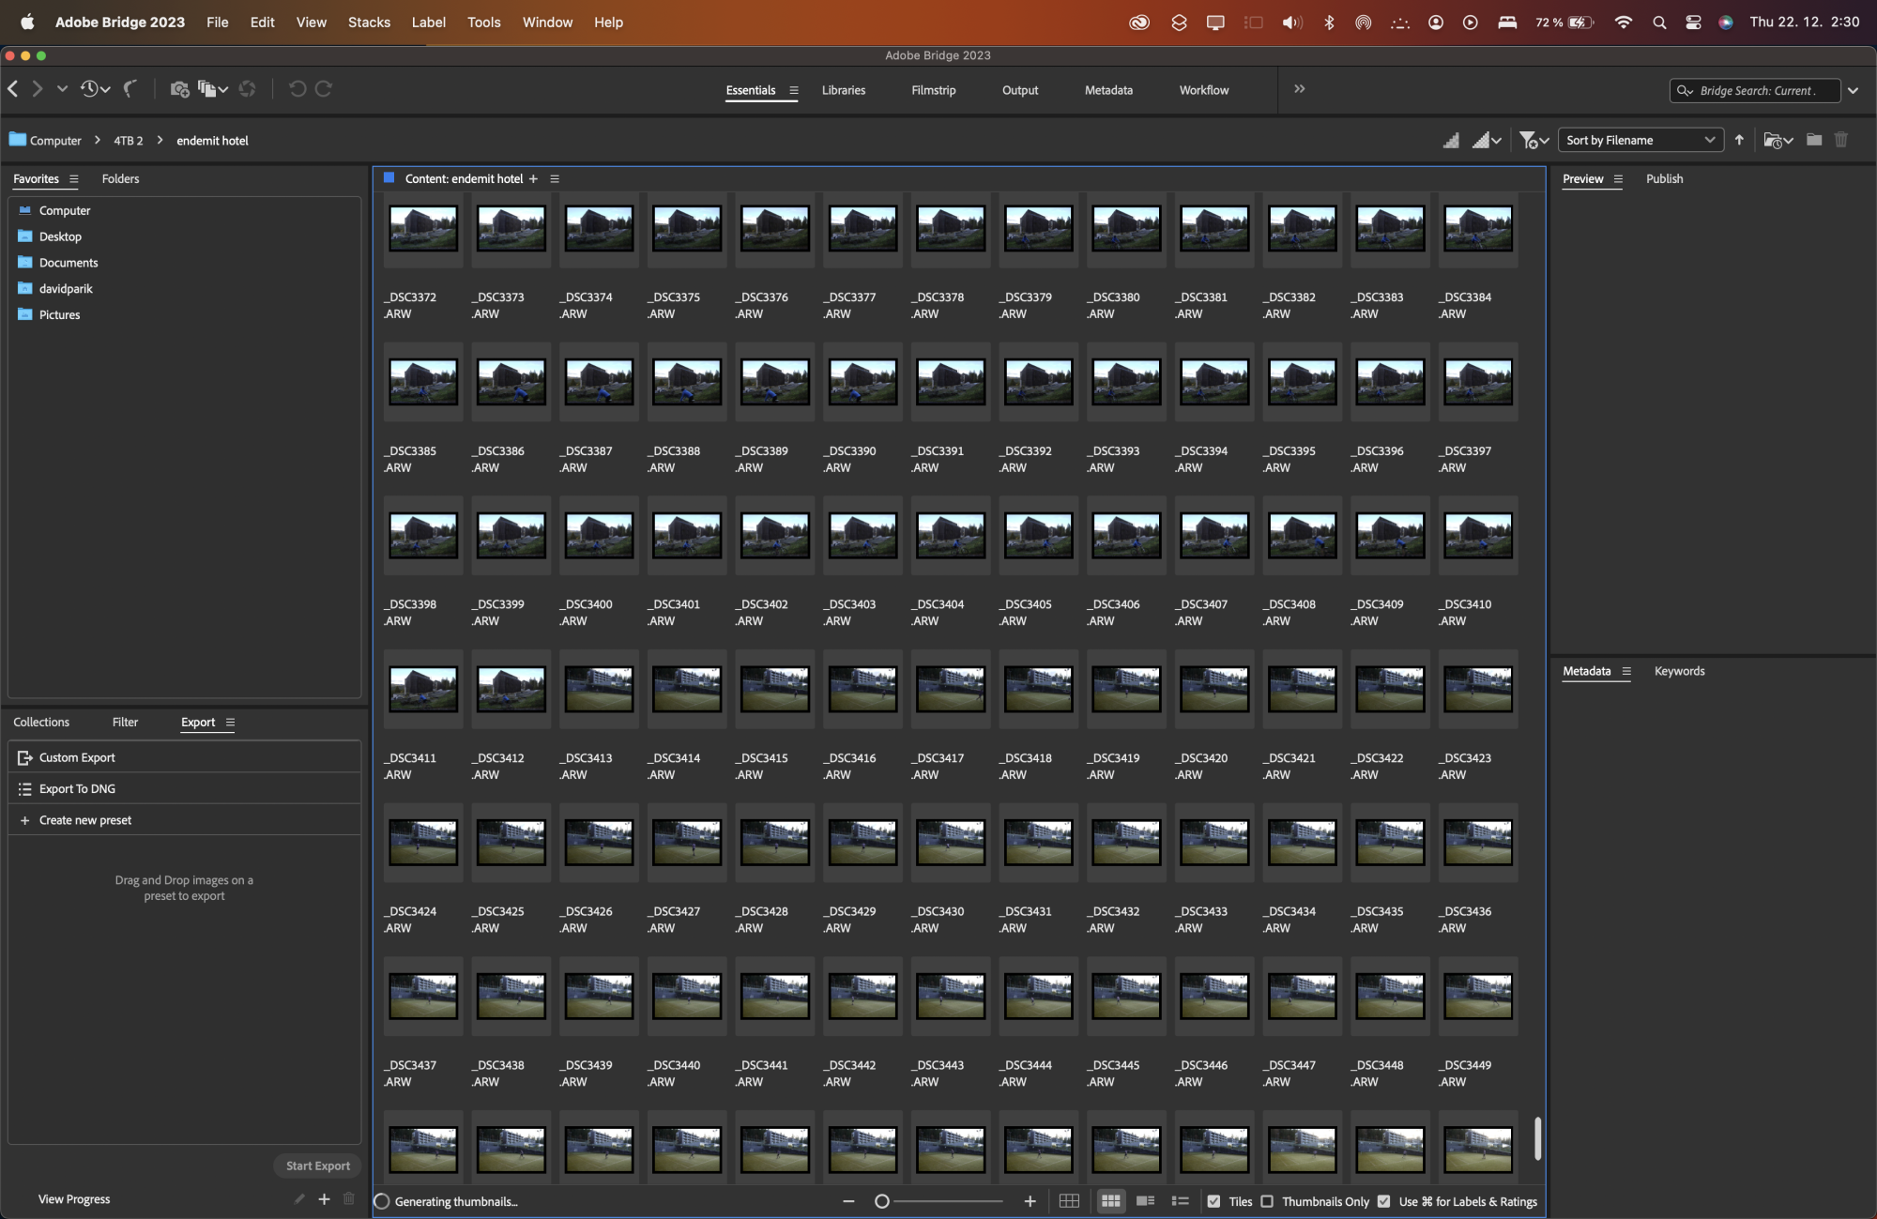This screenshot has height=1219, width=1877.
Task: Uncheck the Tiles checkbox
Action: click(1213, 1201)
